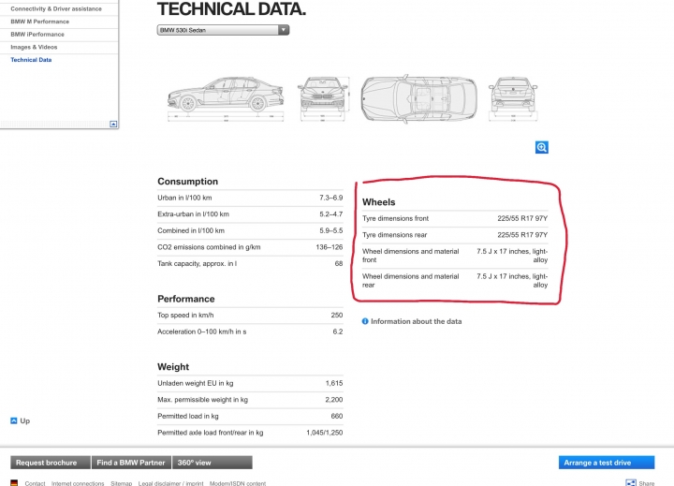The width and height of the screenshot is (674, 486).
Task: Click acceleration value 6.2
Action: pos(338,331)
